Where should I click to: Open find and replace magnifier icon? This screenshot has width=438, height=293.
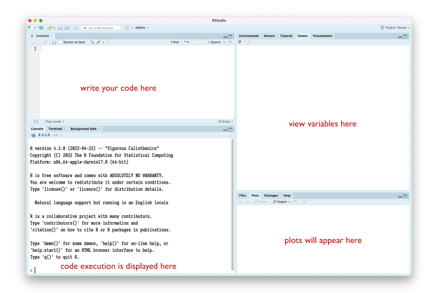point(92,42)
